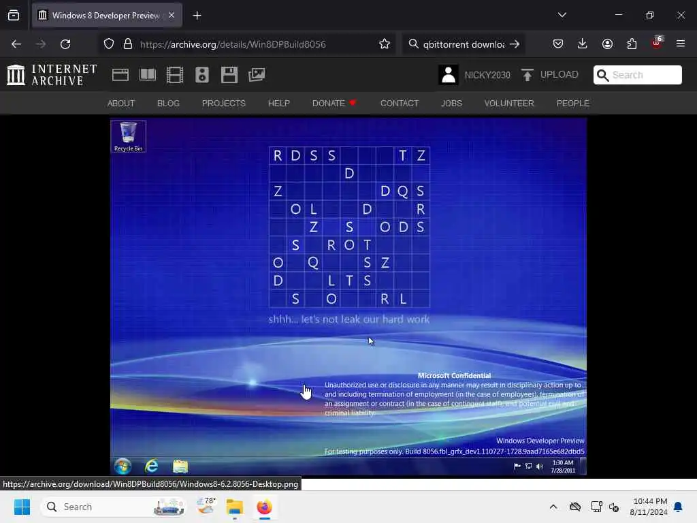Click the upload arrow icon
Viewport: 697px width, 523px height.
[528, 75]
